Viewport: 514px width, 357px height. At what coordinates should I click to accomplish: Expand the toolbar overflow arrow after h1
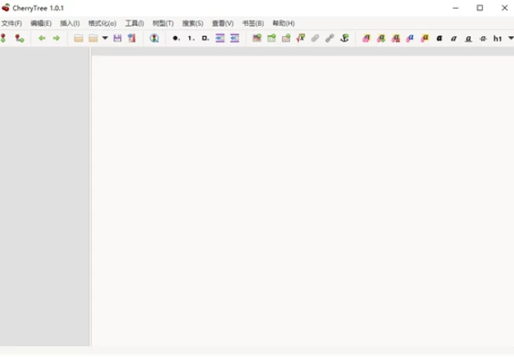510,38
